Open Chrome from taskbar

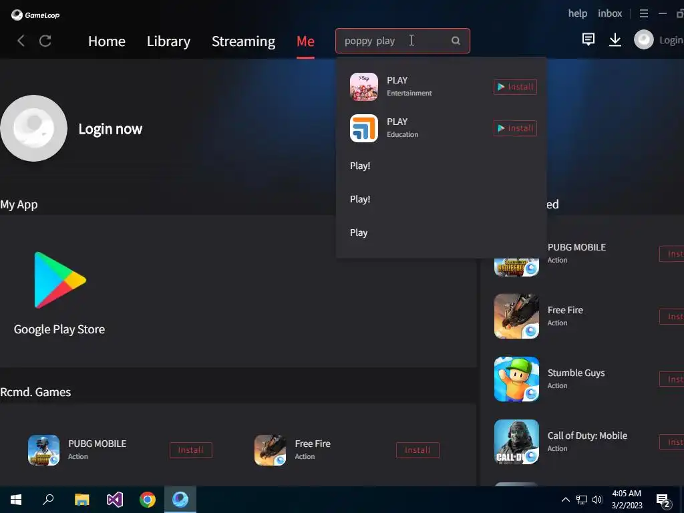(x=148, y=500)
